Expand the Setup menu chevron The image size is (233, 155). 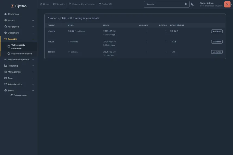coord(33,91)
